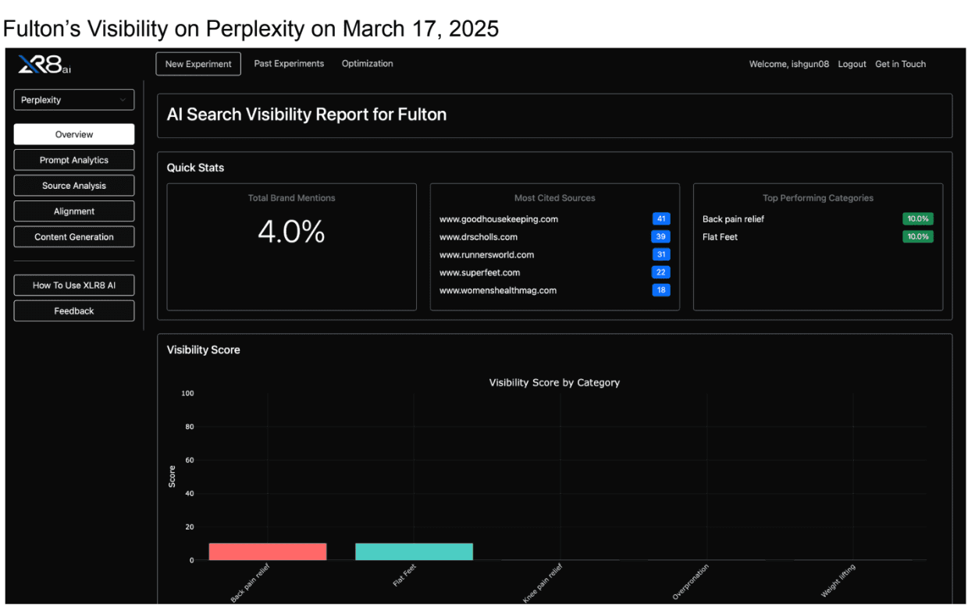This screenshot has width=975, height=610.
Task: Click the Get in Touch link
Action: pyautogui.click(x=900, y=63)
